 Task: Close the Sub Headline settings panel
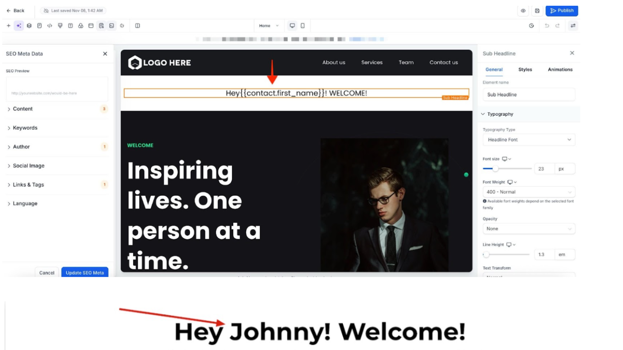(x=572, y=53)
